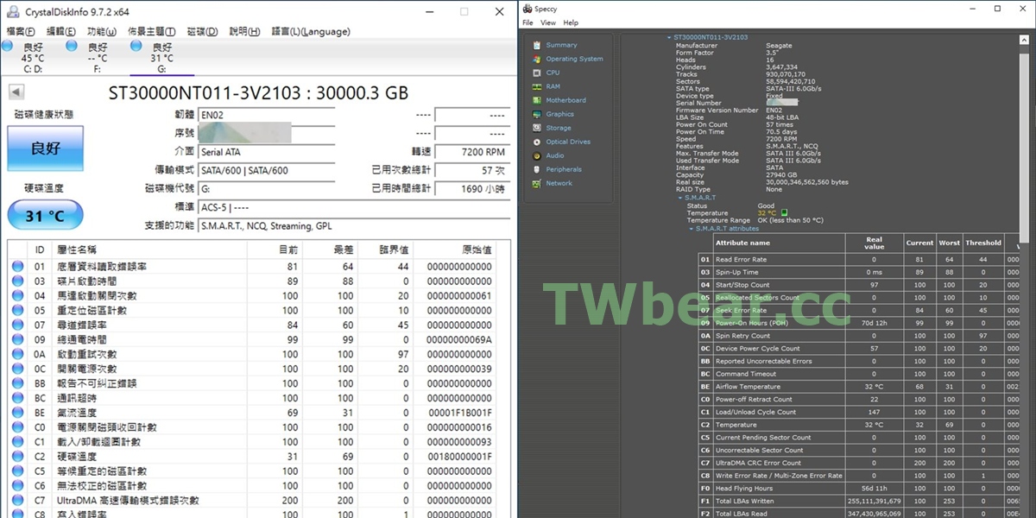Select the Audio speaker icon
Screen dimensions: 1036x518
[x=534, y=155]
